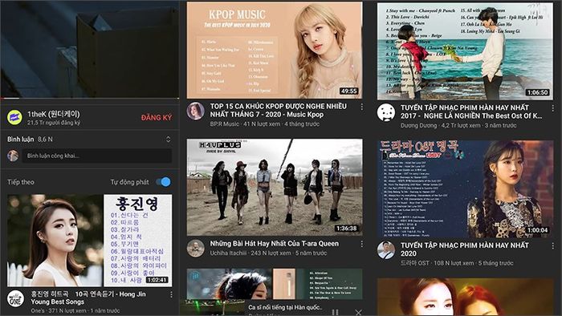This screenshot has width=562, height=316.
Task: Click the Tiếp theo label
Action: point(21,182)
